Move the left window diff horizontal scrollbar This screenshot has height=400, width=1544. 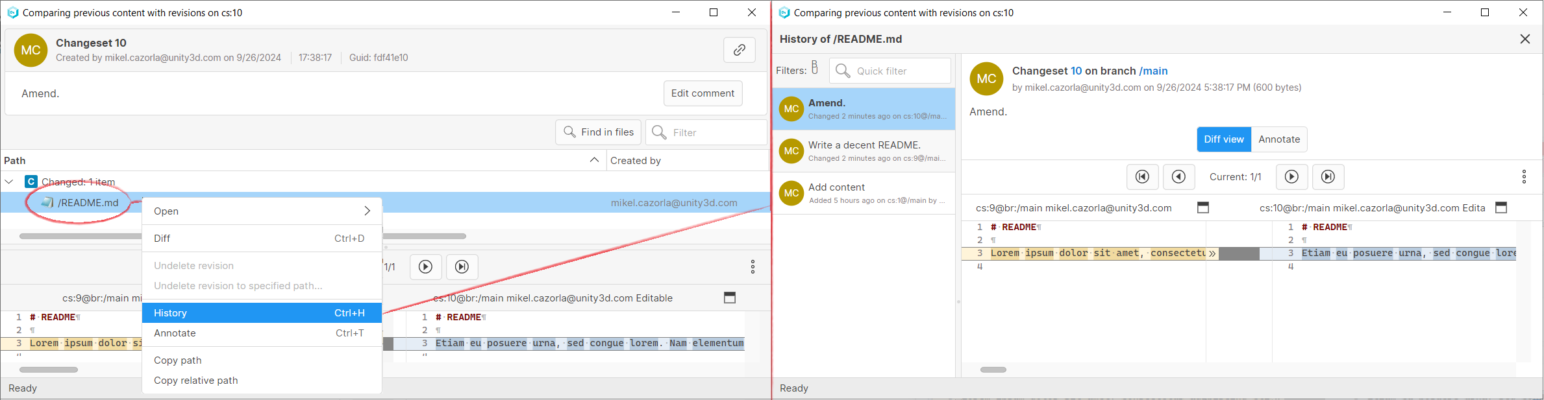[49, 370]
